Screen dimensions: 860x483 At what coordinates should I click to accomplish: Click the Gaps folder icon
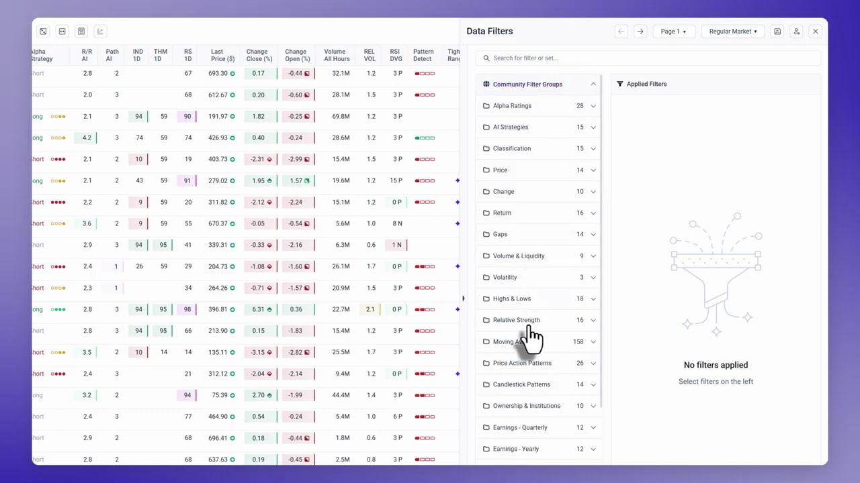(486, 234)
